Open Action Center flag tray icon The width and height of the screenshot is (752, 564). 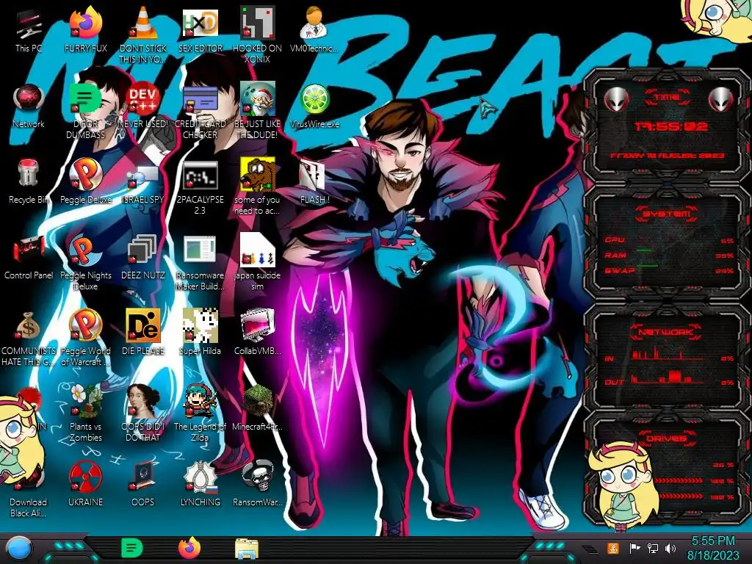634,548
